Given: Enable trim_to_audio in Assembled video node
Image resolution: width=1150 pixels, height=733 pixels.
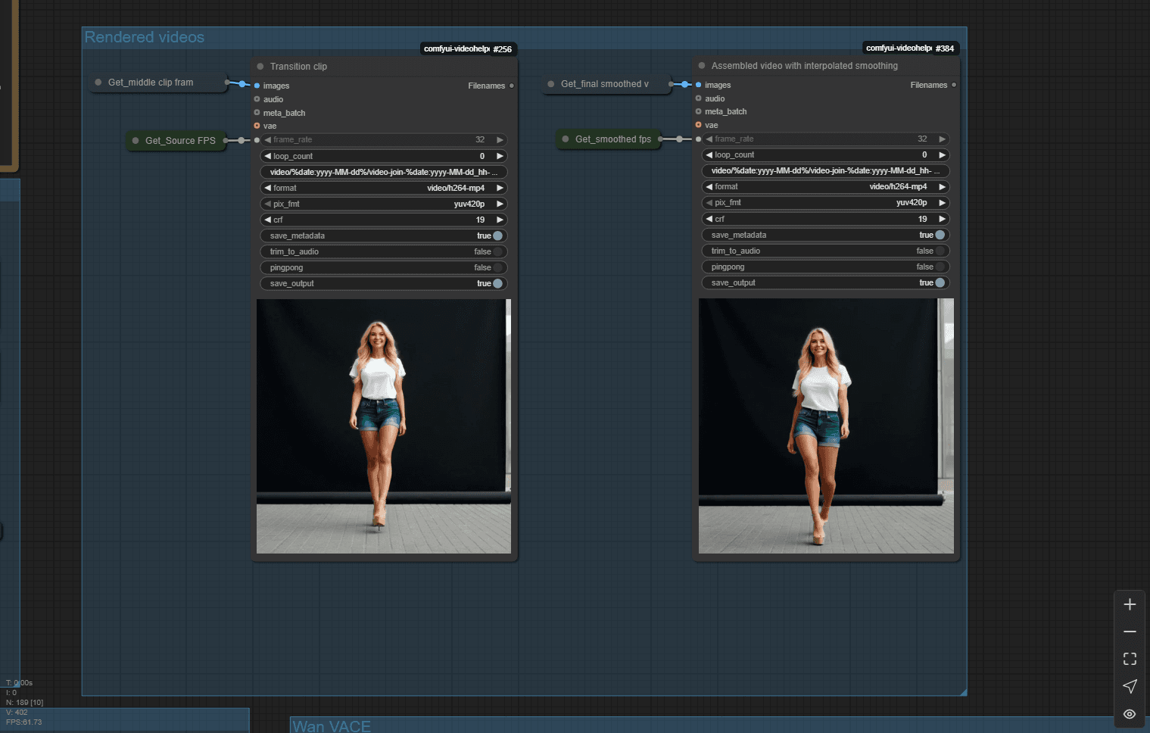Looking at the screenshot, I should point(940,251).
